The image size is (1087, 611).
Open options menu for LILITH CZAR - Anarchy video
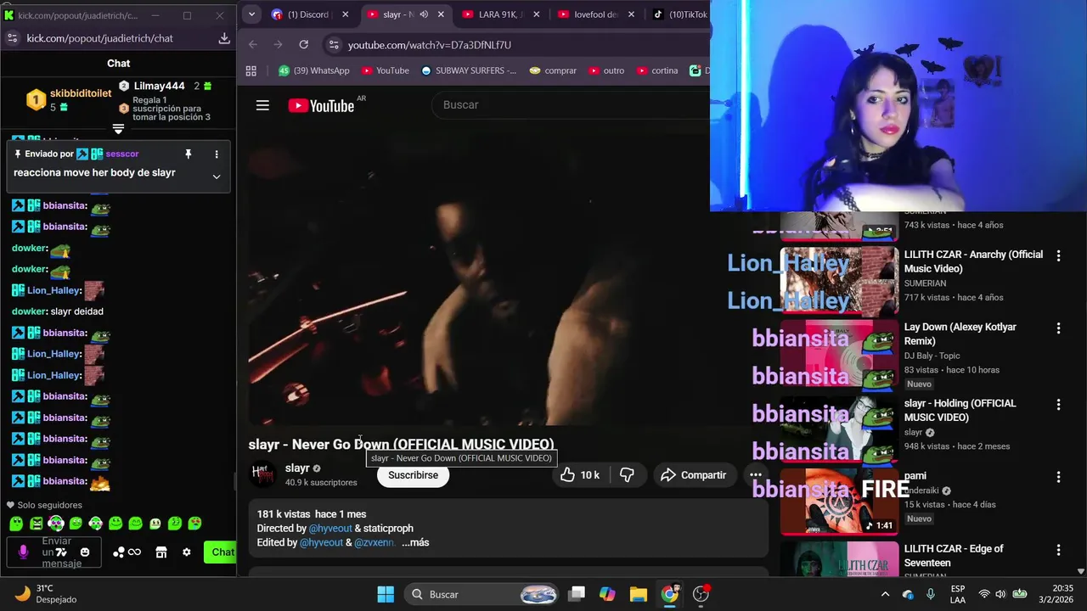click(x=1058, y=255)
